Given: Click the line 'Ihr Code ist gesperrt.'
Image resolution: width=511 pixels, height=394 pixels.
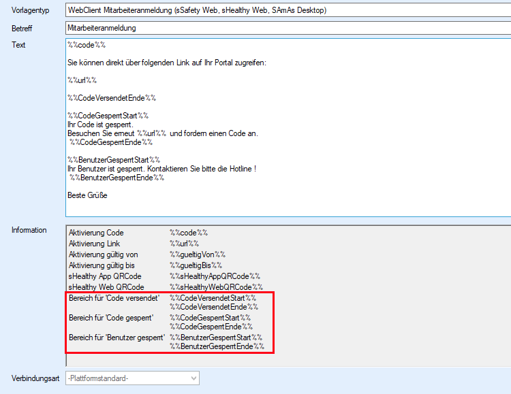Looking at the screenshot, I should tap(100, 125).
